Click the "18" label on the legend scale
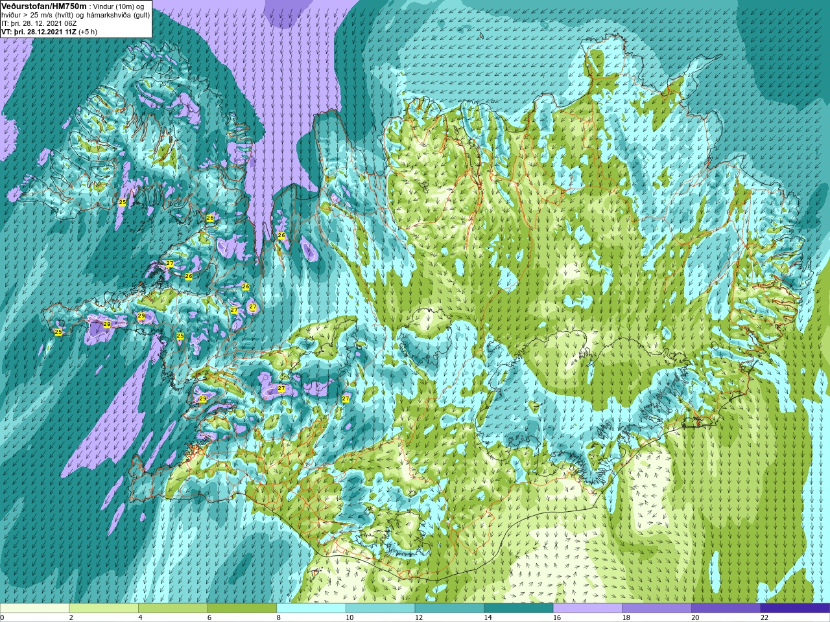Screen dimensions: 830x622 [626, 617]
